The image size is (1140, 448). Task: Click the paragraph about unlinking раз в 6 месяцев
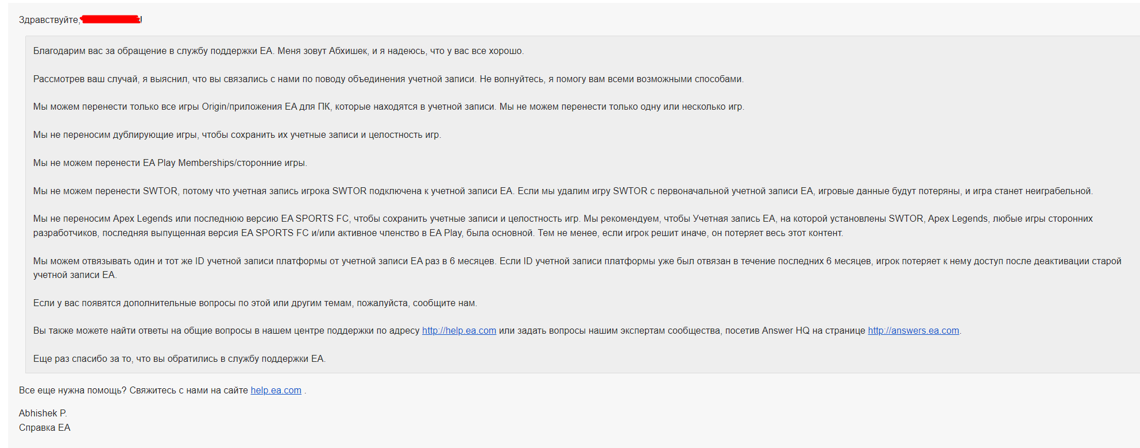tap(577, 268)
